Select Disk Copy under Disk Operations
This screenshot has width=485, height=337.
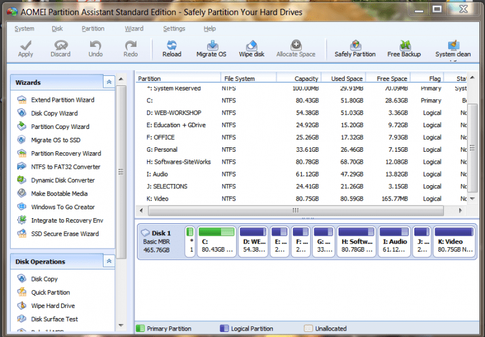coord(37,279)
